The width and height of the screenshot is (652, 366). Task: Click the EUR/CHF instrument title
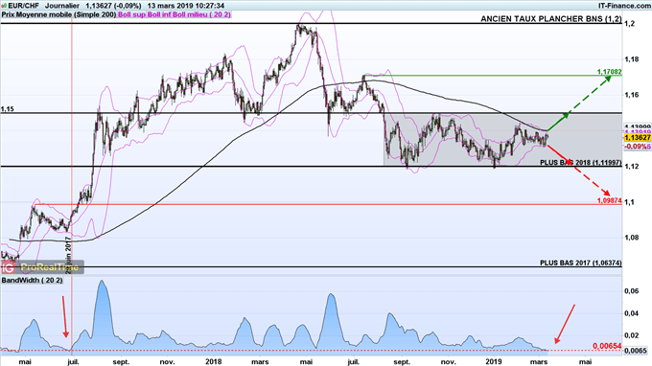tap(23, 6)
